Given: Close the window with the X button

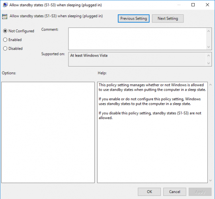Looking at the screenshot, I should click(207, 5).
